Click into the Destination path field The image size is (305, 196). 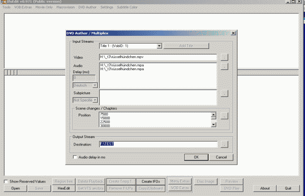click(x=158, y=144)
